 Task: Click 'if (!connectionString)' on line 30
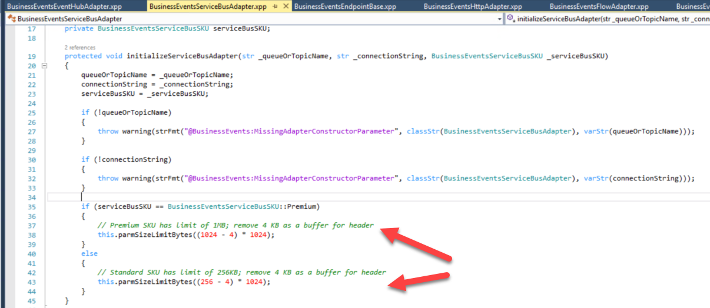click(x=126, y=160)
